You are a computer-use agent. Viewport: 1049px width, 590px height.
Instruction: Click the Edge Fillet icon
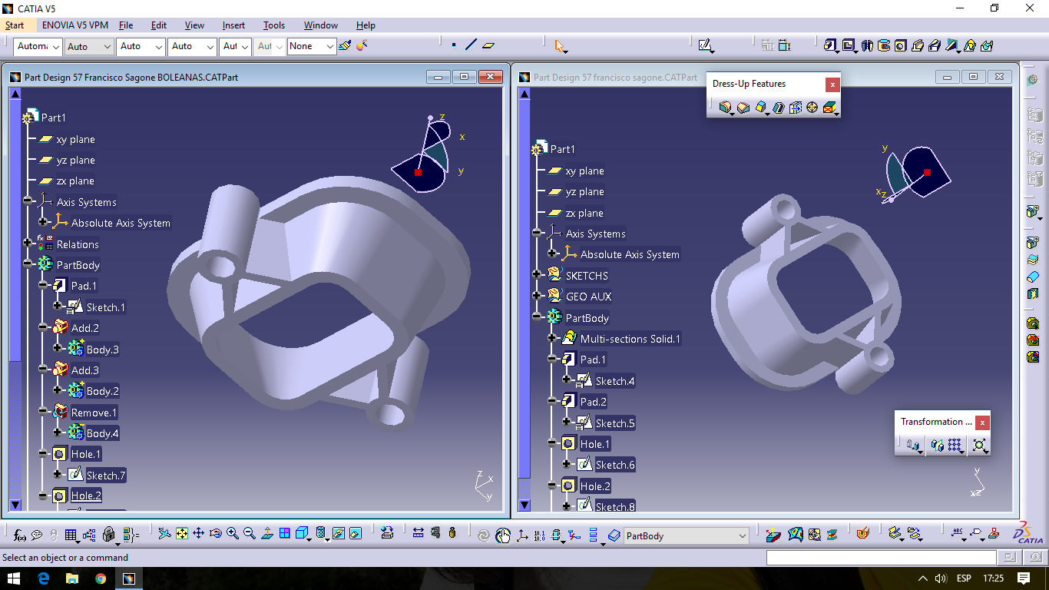pos(724,108)
